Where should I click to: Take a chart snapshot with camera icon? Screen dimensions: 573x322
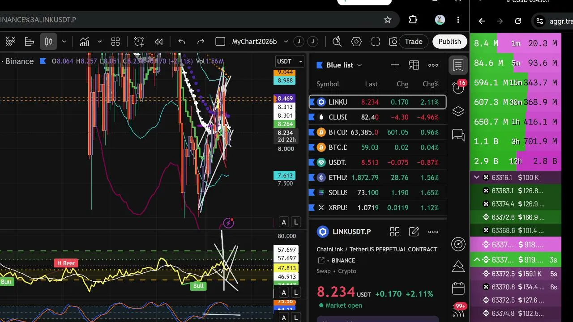[x=393, y=42]
